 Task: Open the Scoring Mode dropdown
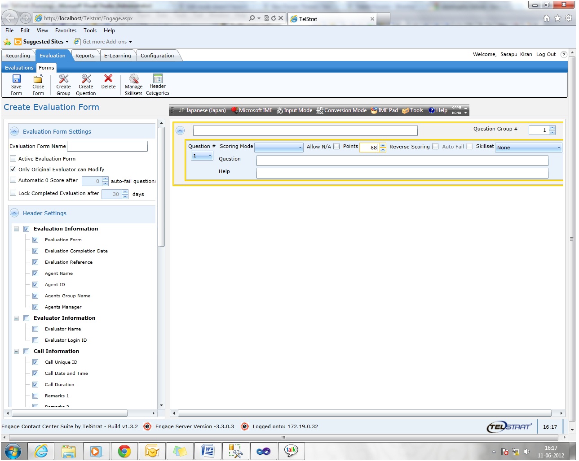pyautogui.click(x=279, y=147)
